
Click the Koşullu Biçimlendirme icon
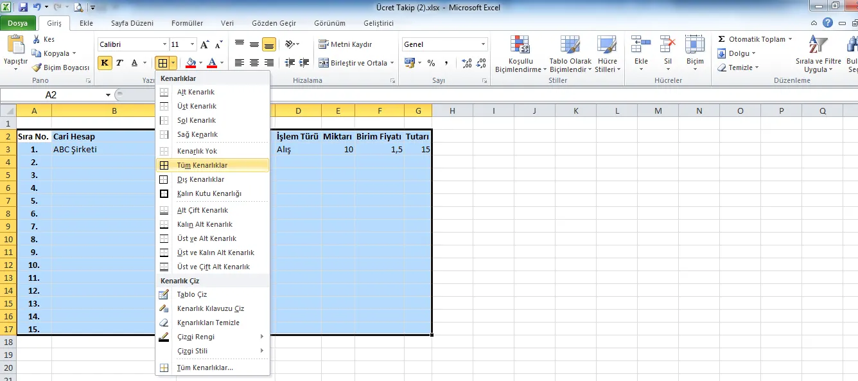click(520, 46)
